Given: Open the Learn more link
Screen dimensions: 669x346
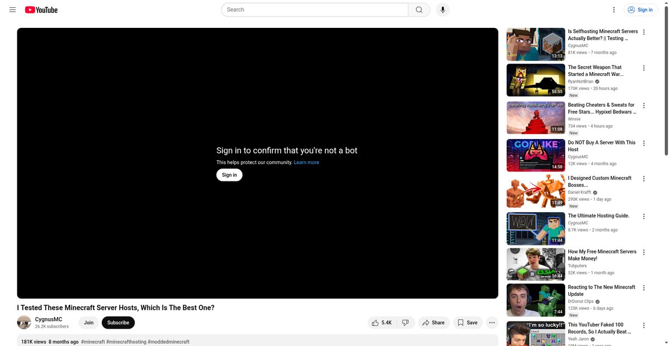Looking at the screenshot, I should coord(307,162).
